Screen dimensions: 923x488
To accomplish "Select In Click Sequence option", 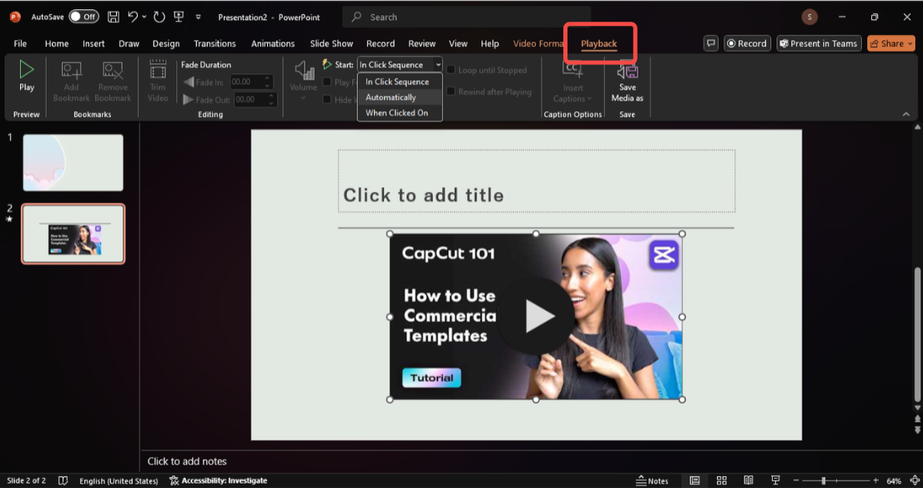I will 400,82.
